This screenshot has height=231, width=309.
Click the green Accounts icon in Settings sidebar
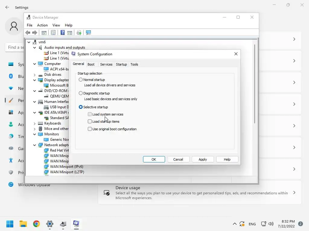click(x=11, y=124)
